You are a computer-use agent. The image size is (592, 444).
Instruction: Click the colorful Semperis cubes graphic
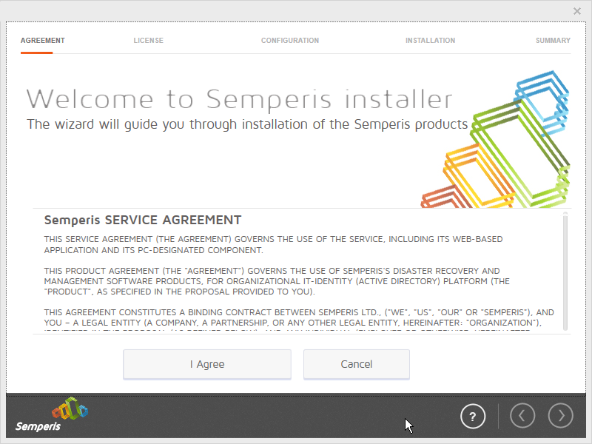pos(503,141)
